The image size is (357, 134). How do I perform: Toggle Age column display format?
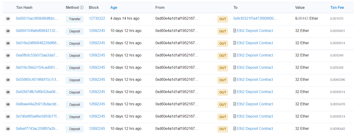114,8
